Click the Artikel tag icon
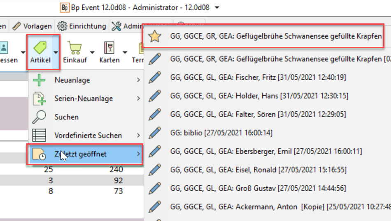Viewport: 391px width, 221px height. click(40, 48)
